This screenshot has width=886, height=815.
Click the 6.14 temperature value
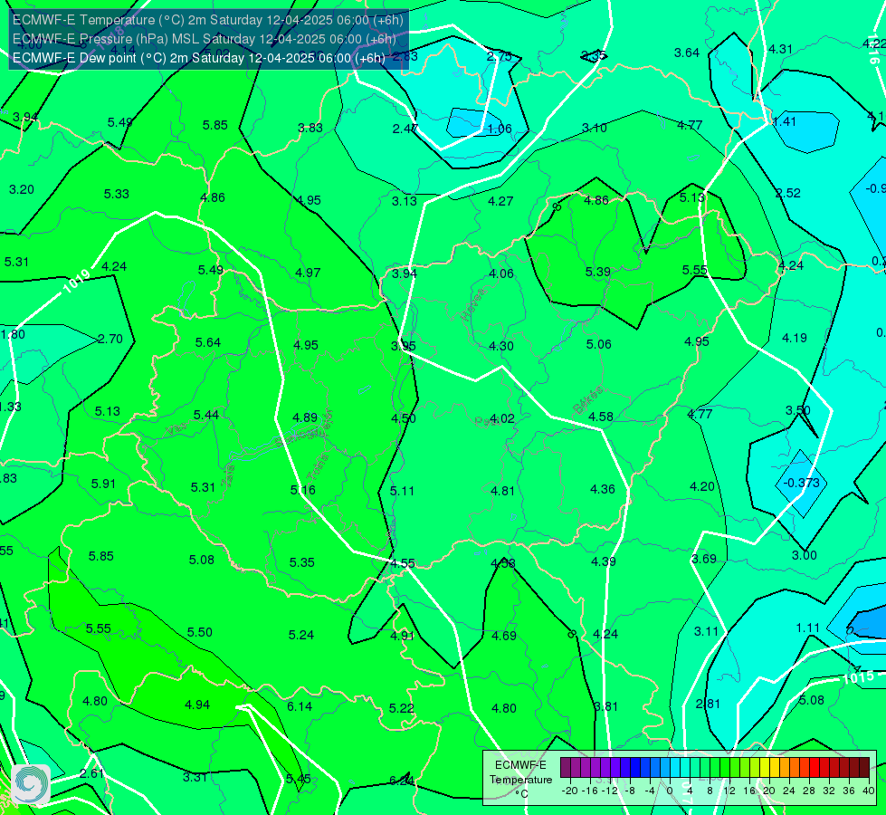pos(300,706)
